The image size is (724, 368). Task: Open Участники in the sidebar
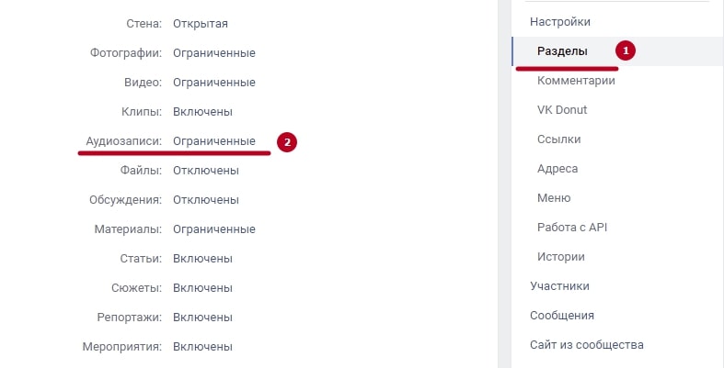(559, 286)
